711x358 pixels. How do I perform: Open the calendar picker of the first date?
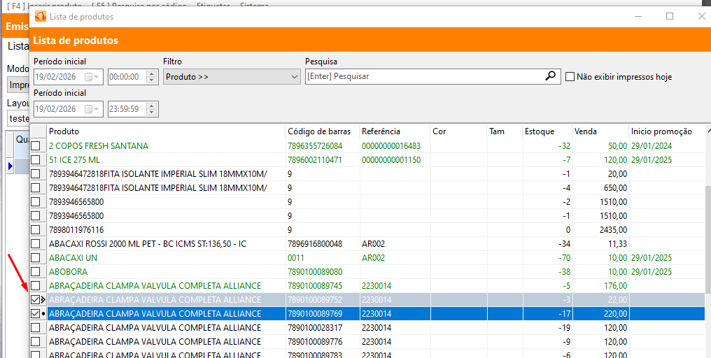point(89,77)
